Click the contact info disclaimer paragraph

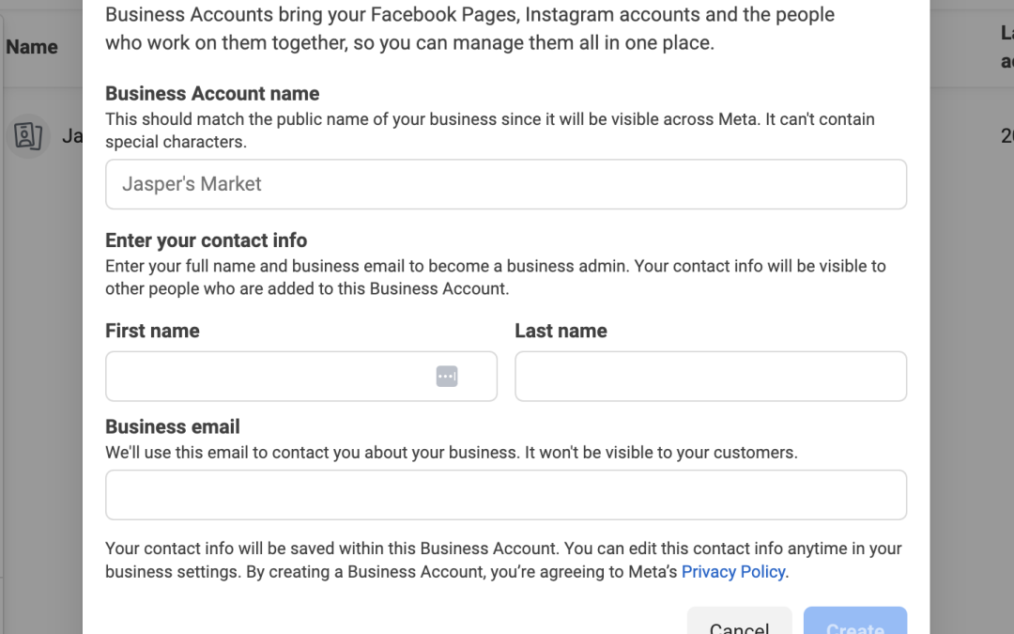point(503,560)
